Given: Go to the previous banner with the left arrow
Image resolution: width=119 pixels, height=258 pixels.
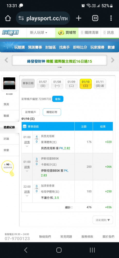Looking at the screenshot, I should (6, 60).
